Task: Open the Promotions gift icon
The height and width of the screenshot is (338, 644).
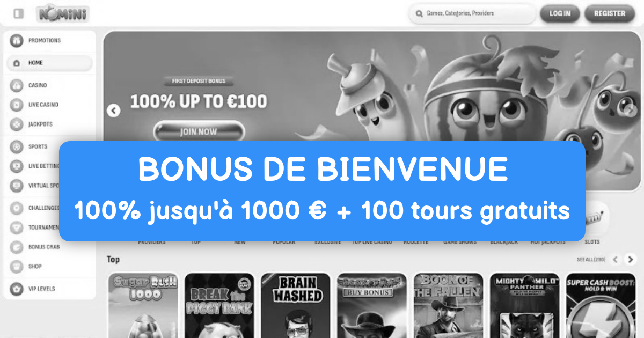Action: click(17, 40)
